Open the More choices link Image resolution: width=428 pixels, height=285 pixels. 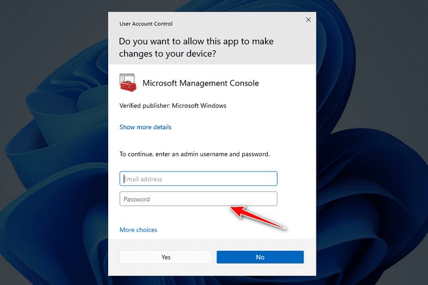point(138,230)
